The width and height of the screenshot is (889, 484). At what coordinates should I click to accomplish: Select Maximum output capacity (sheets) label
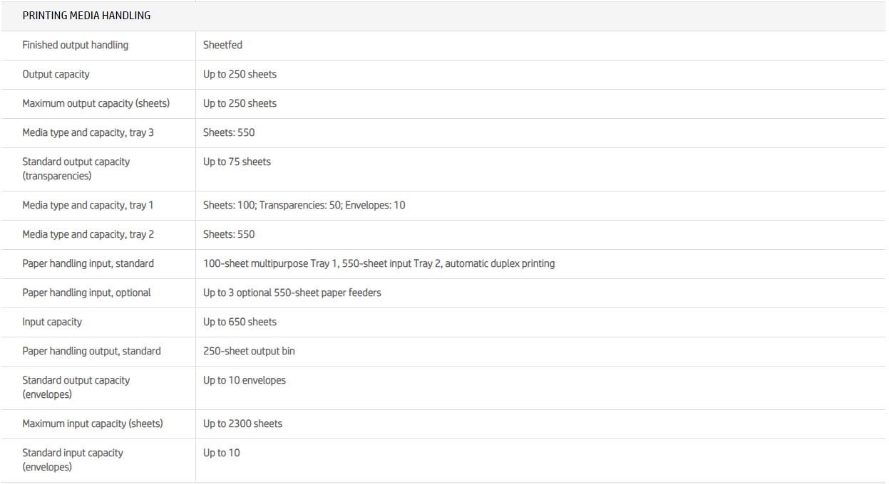coord(96,103)
